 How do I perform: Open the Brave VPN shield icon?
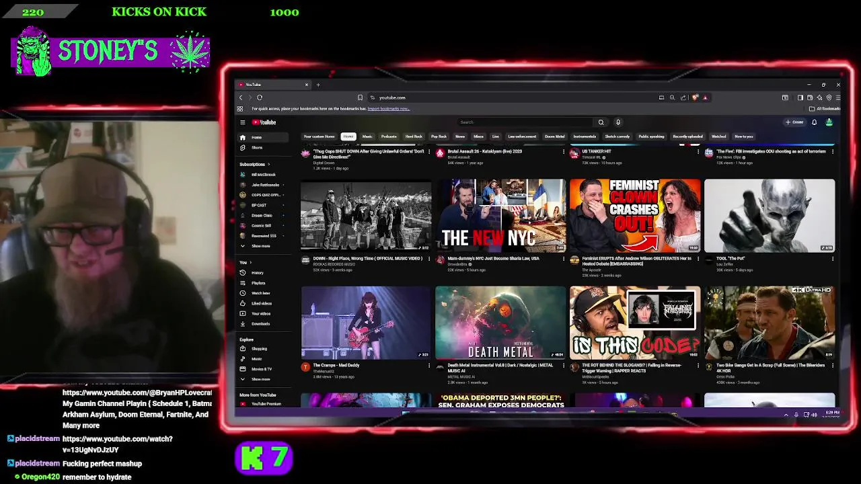click(829, 97)
